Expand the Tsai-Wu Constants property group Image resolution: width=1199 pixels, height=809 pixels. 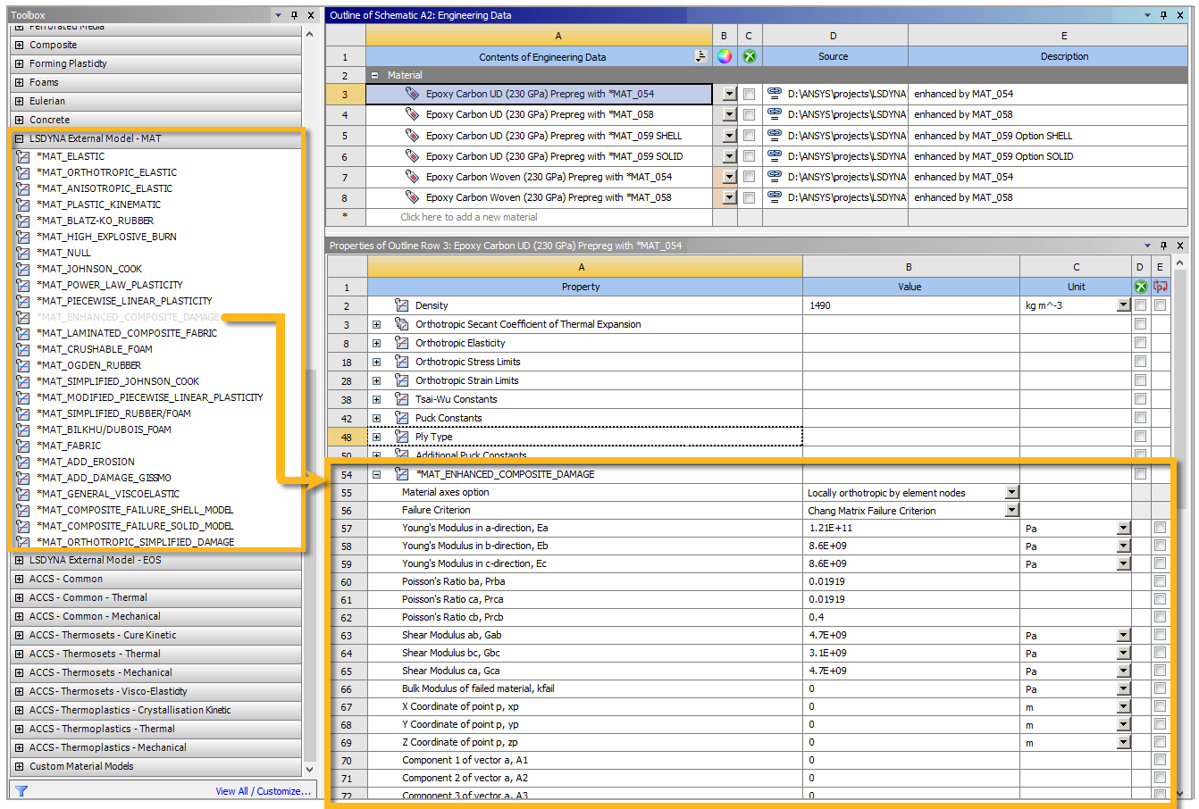click(377, 399)
